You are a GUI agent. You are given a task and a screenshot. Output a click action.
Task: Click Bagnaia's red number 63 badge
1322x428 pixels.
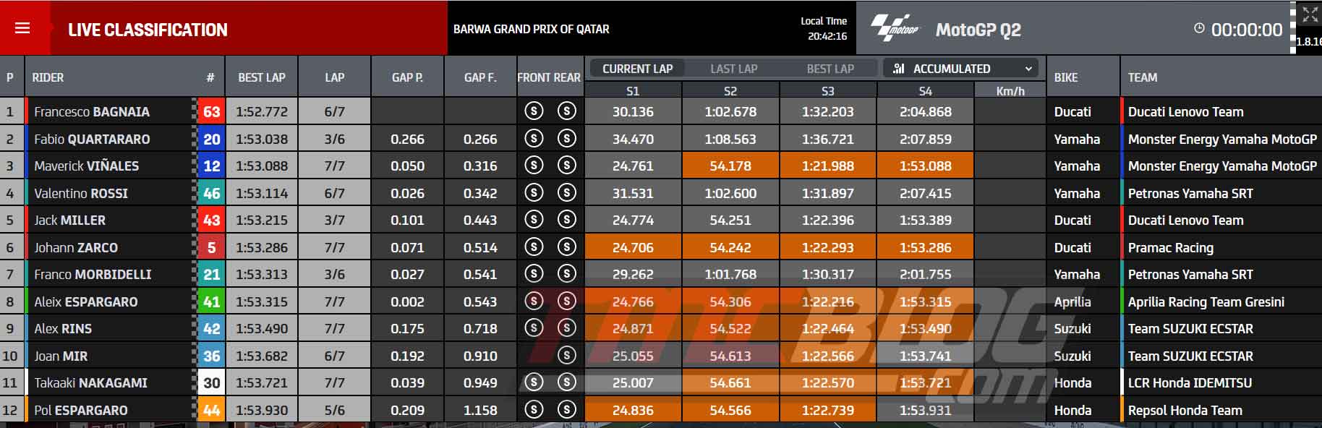pos(211,111)
